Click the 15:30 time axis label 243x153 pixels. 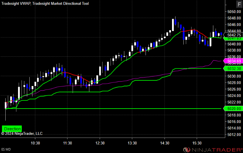point(197,143)
